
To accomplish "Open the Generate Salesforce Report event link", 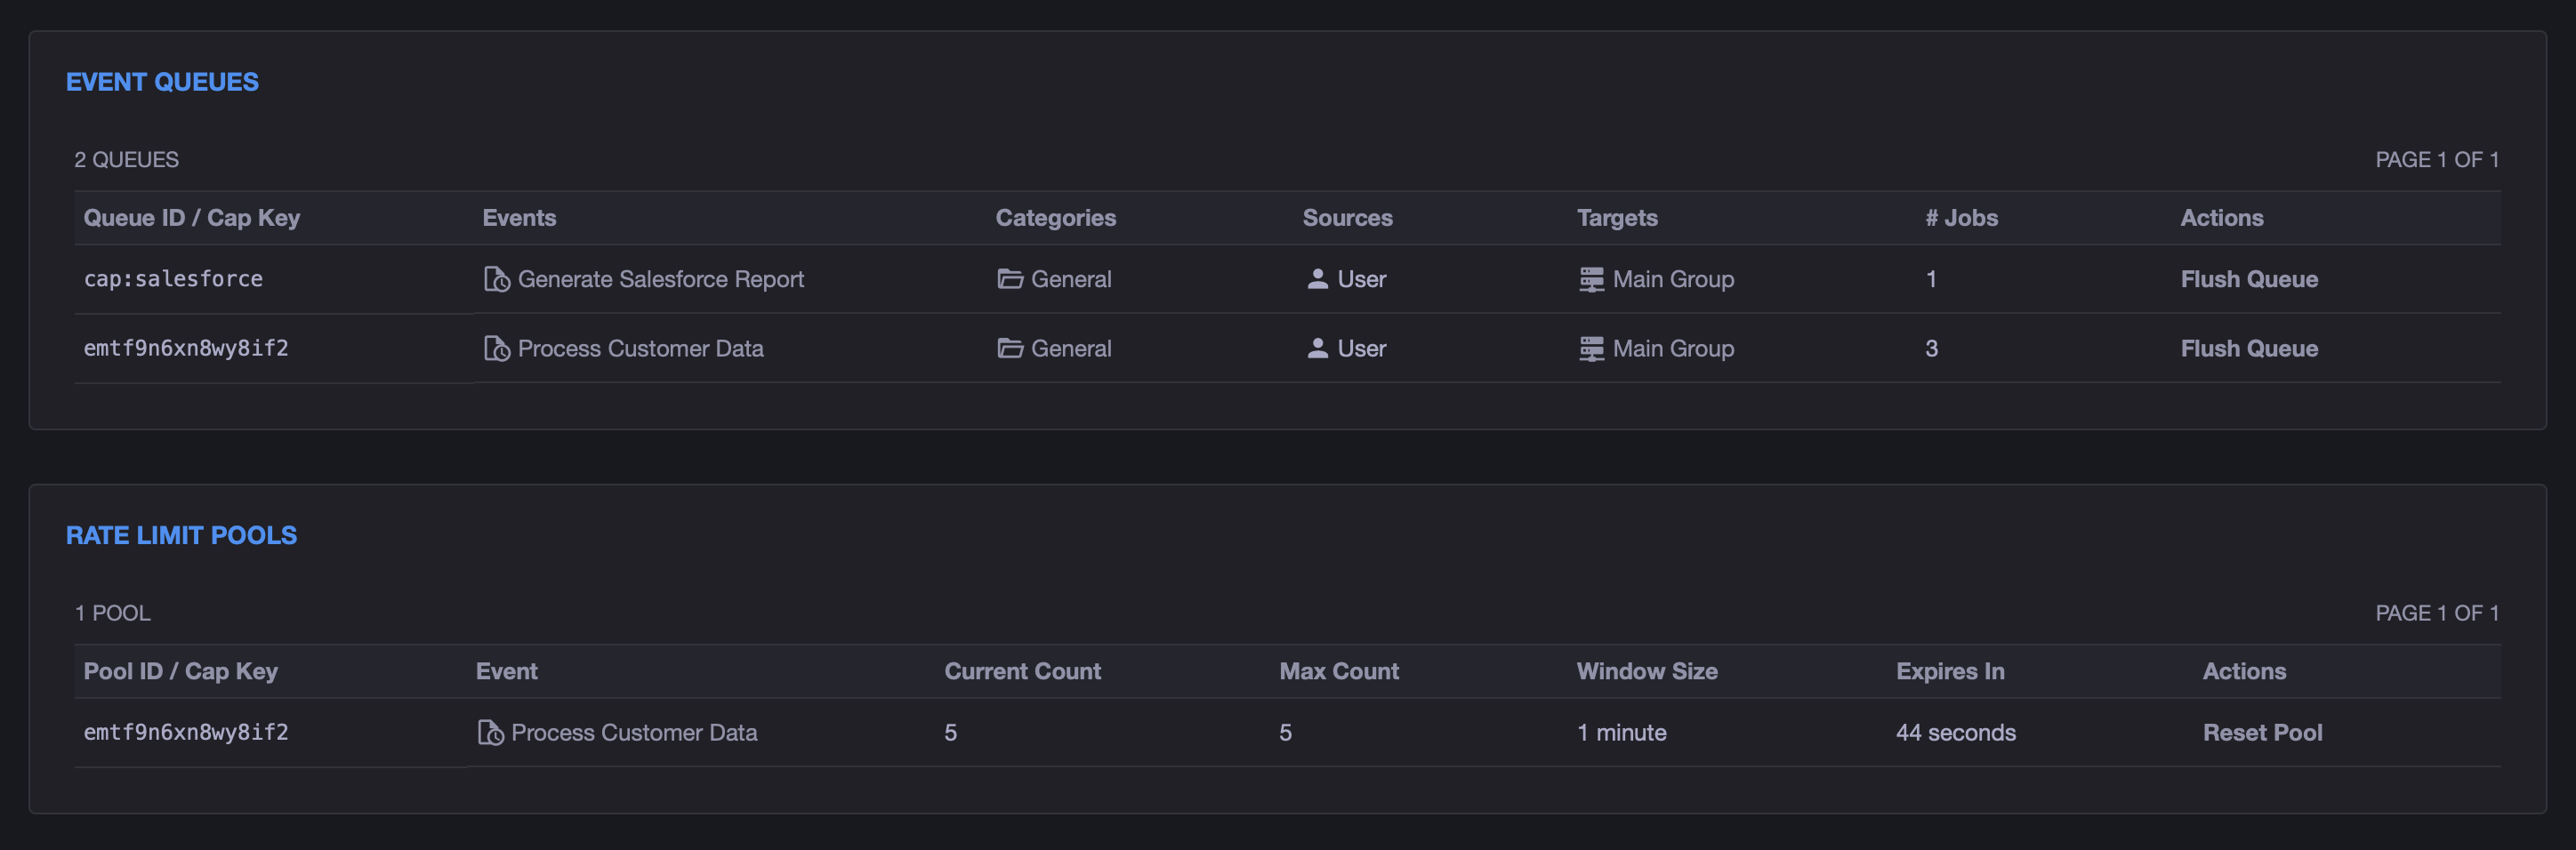I will click(661, 279).
